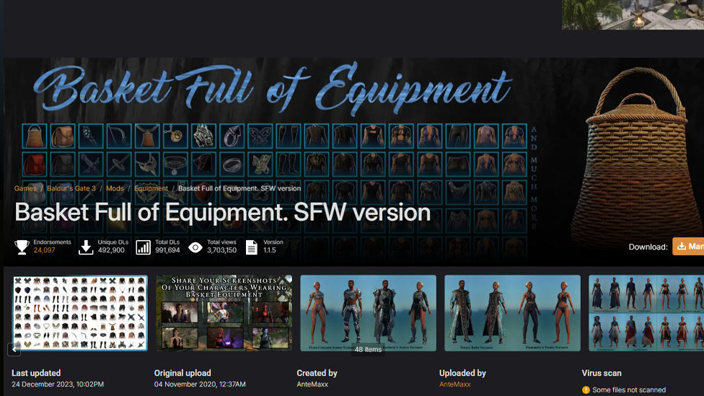Click the Original upload date 04 November 2020

200,384
